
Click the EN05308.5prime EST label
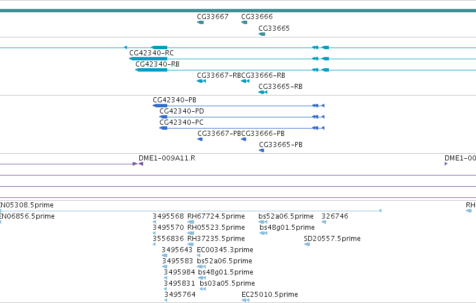(27, 205)
